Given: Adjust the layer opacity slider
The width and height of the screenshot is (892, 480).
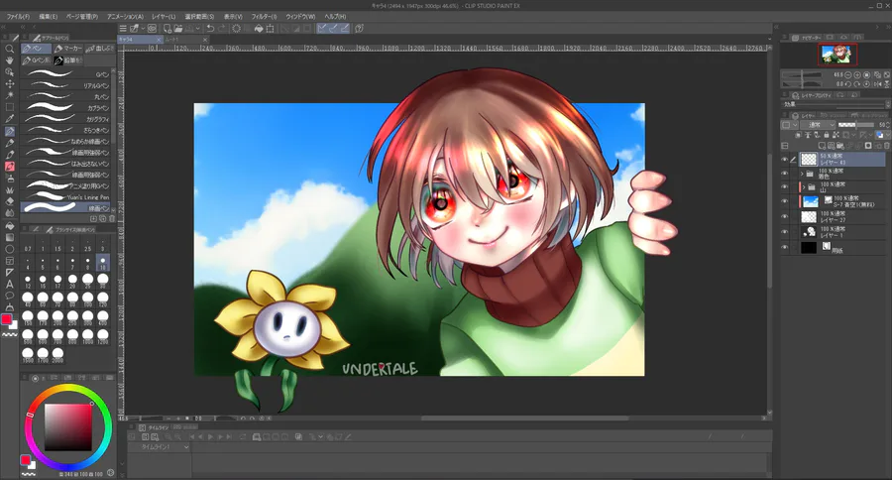Looking at the screenshot, I should tap(855, 125).
